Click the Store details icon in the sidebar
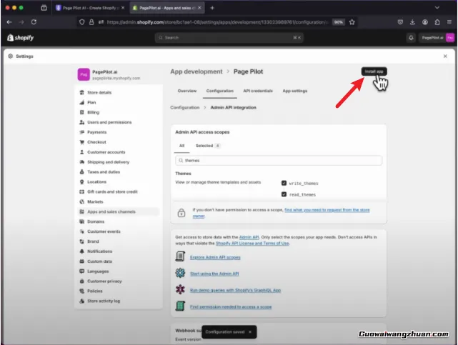This screenshot has width=458, height=345. point(81,92)
